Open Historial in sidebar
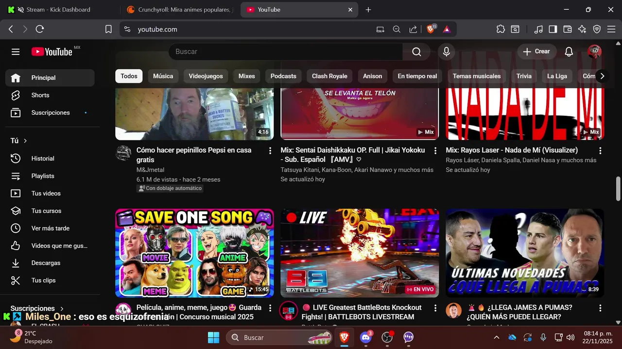Screen dimensions: 622x349 (x=50, y=159)
